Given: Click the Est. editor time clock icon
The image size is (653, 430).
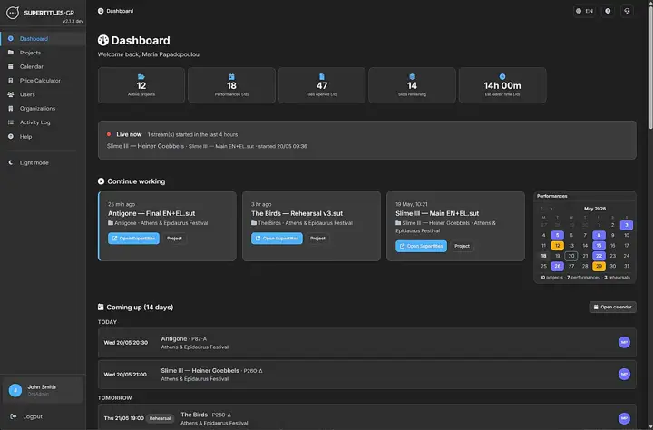Looking at the screenshot, I should pos(502,77).
